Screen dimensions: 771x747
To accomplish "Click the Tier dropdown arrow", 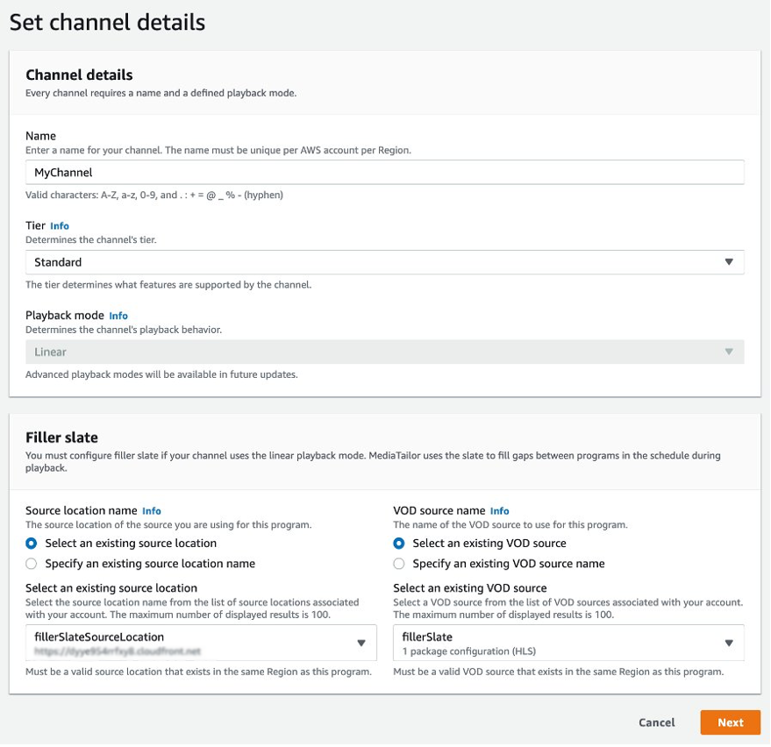I will click(730, 261).
